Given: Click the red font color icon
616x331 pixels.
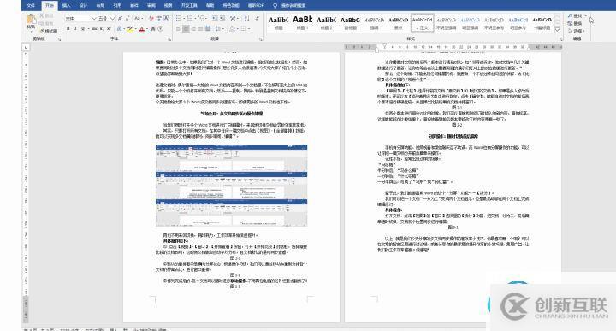Looking at the screenshot, I should 142,29.
